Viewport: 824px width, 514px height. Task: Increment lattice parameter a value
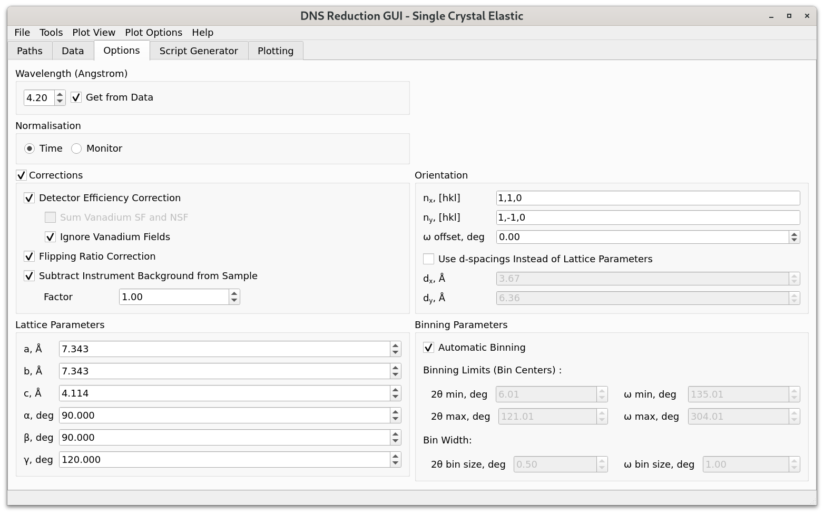tap(395, 345)
